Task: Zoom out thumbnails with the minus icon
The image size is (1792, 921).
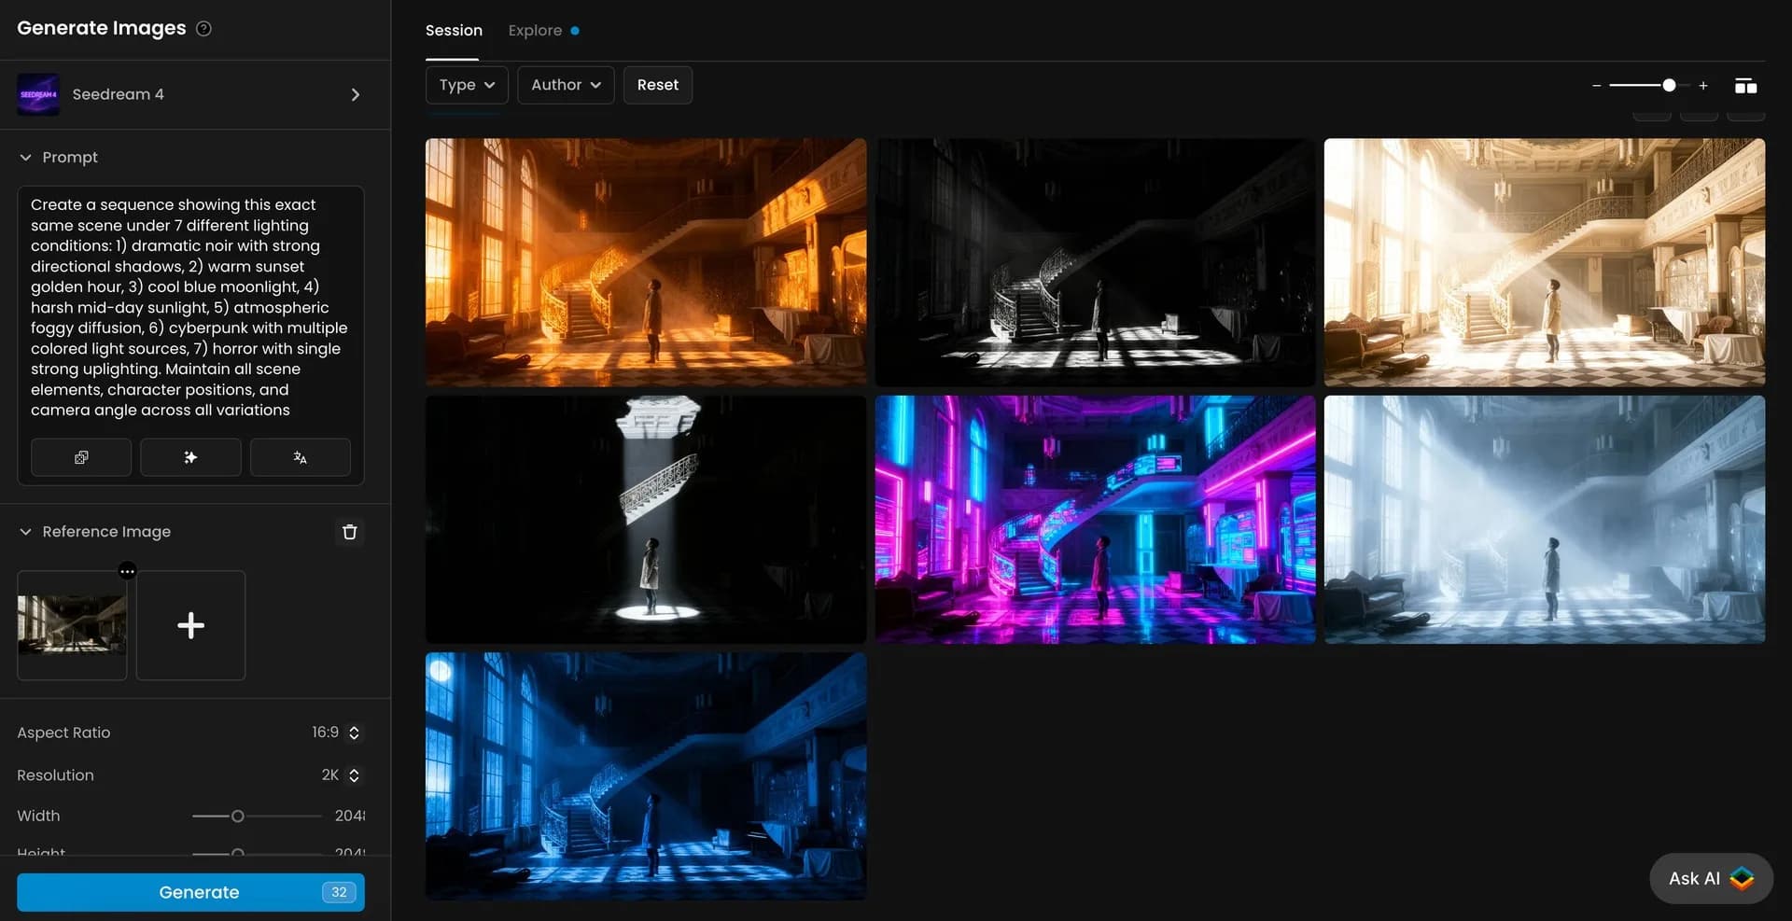Action: [1597, 85]
